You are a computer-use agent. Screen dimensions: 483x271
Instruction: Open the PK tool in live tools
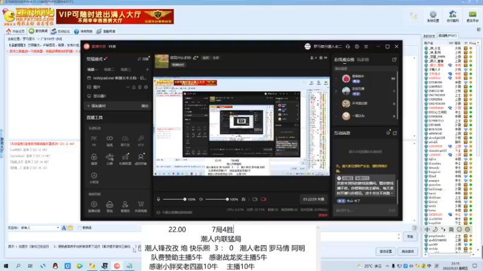point(94,140)
